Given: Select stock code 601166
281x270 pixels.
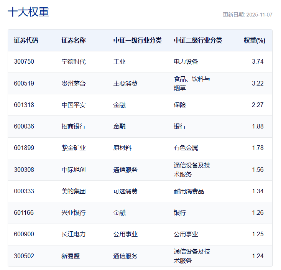Looking at the screenshot, I should click(24, 213).
